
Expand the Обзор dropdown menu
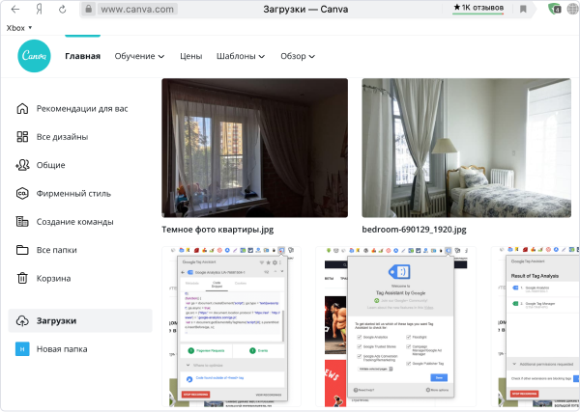pyautogui.click(x=297, y=56)
